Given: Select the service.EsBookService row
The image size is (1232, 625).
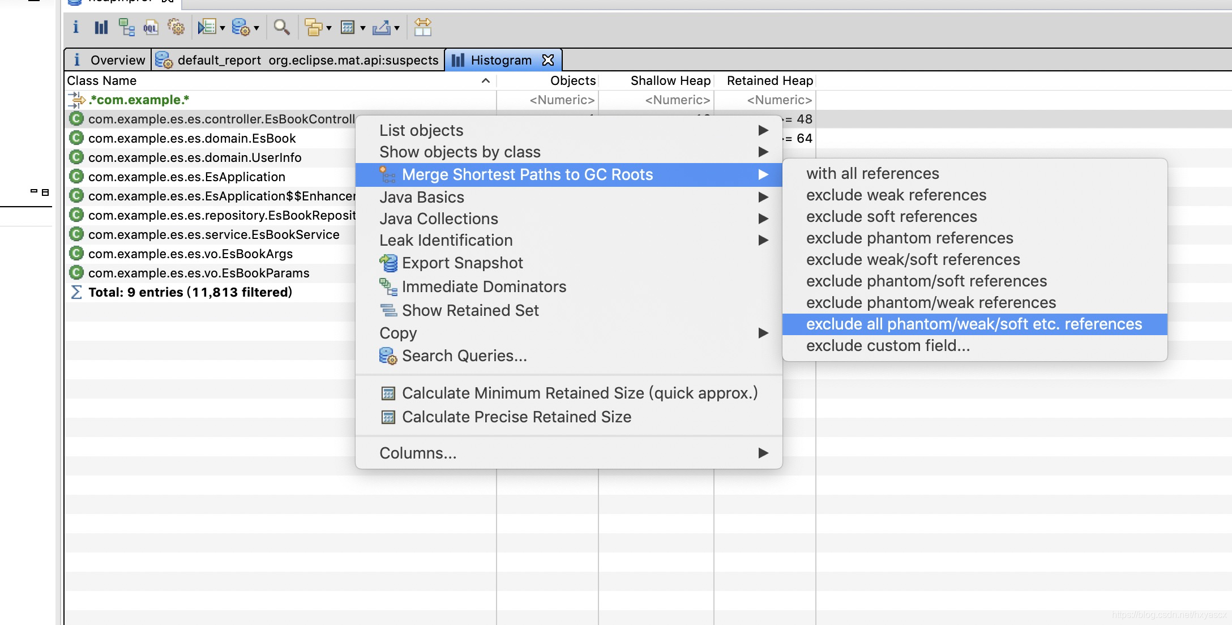Looking at the screenshot, I should (211, 234).
